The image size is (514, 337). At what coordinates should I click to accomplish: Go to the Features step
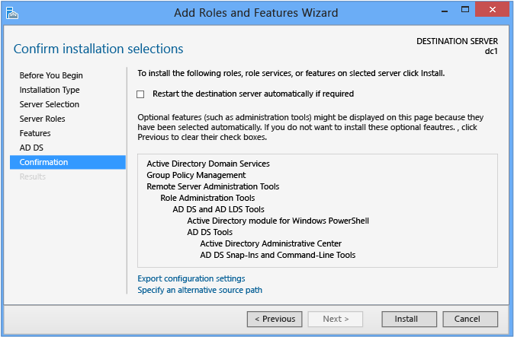35,133
